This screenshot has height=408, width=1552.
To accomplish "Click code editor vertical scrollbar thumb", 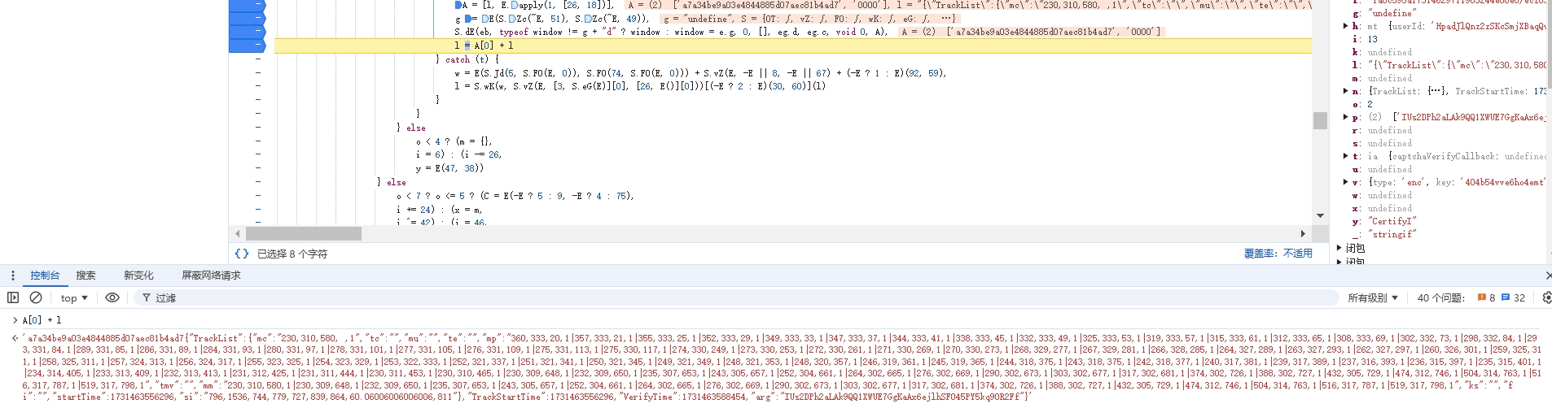I will 1320,120.
